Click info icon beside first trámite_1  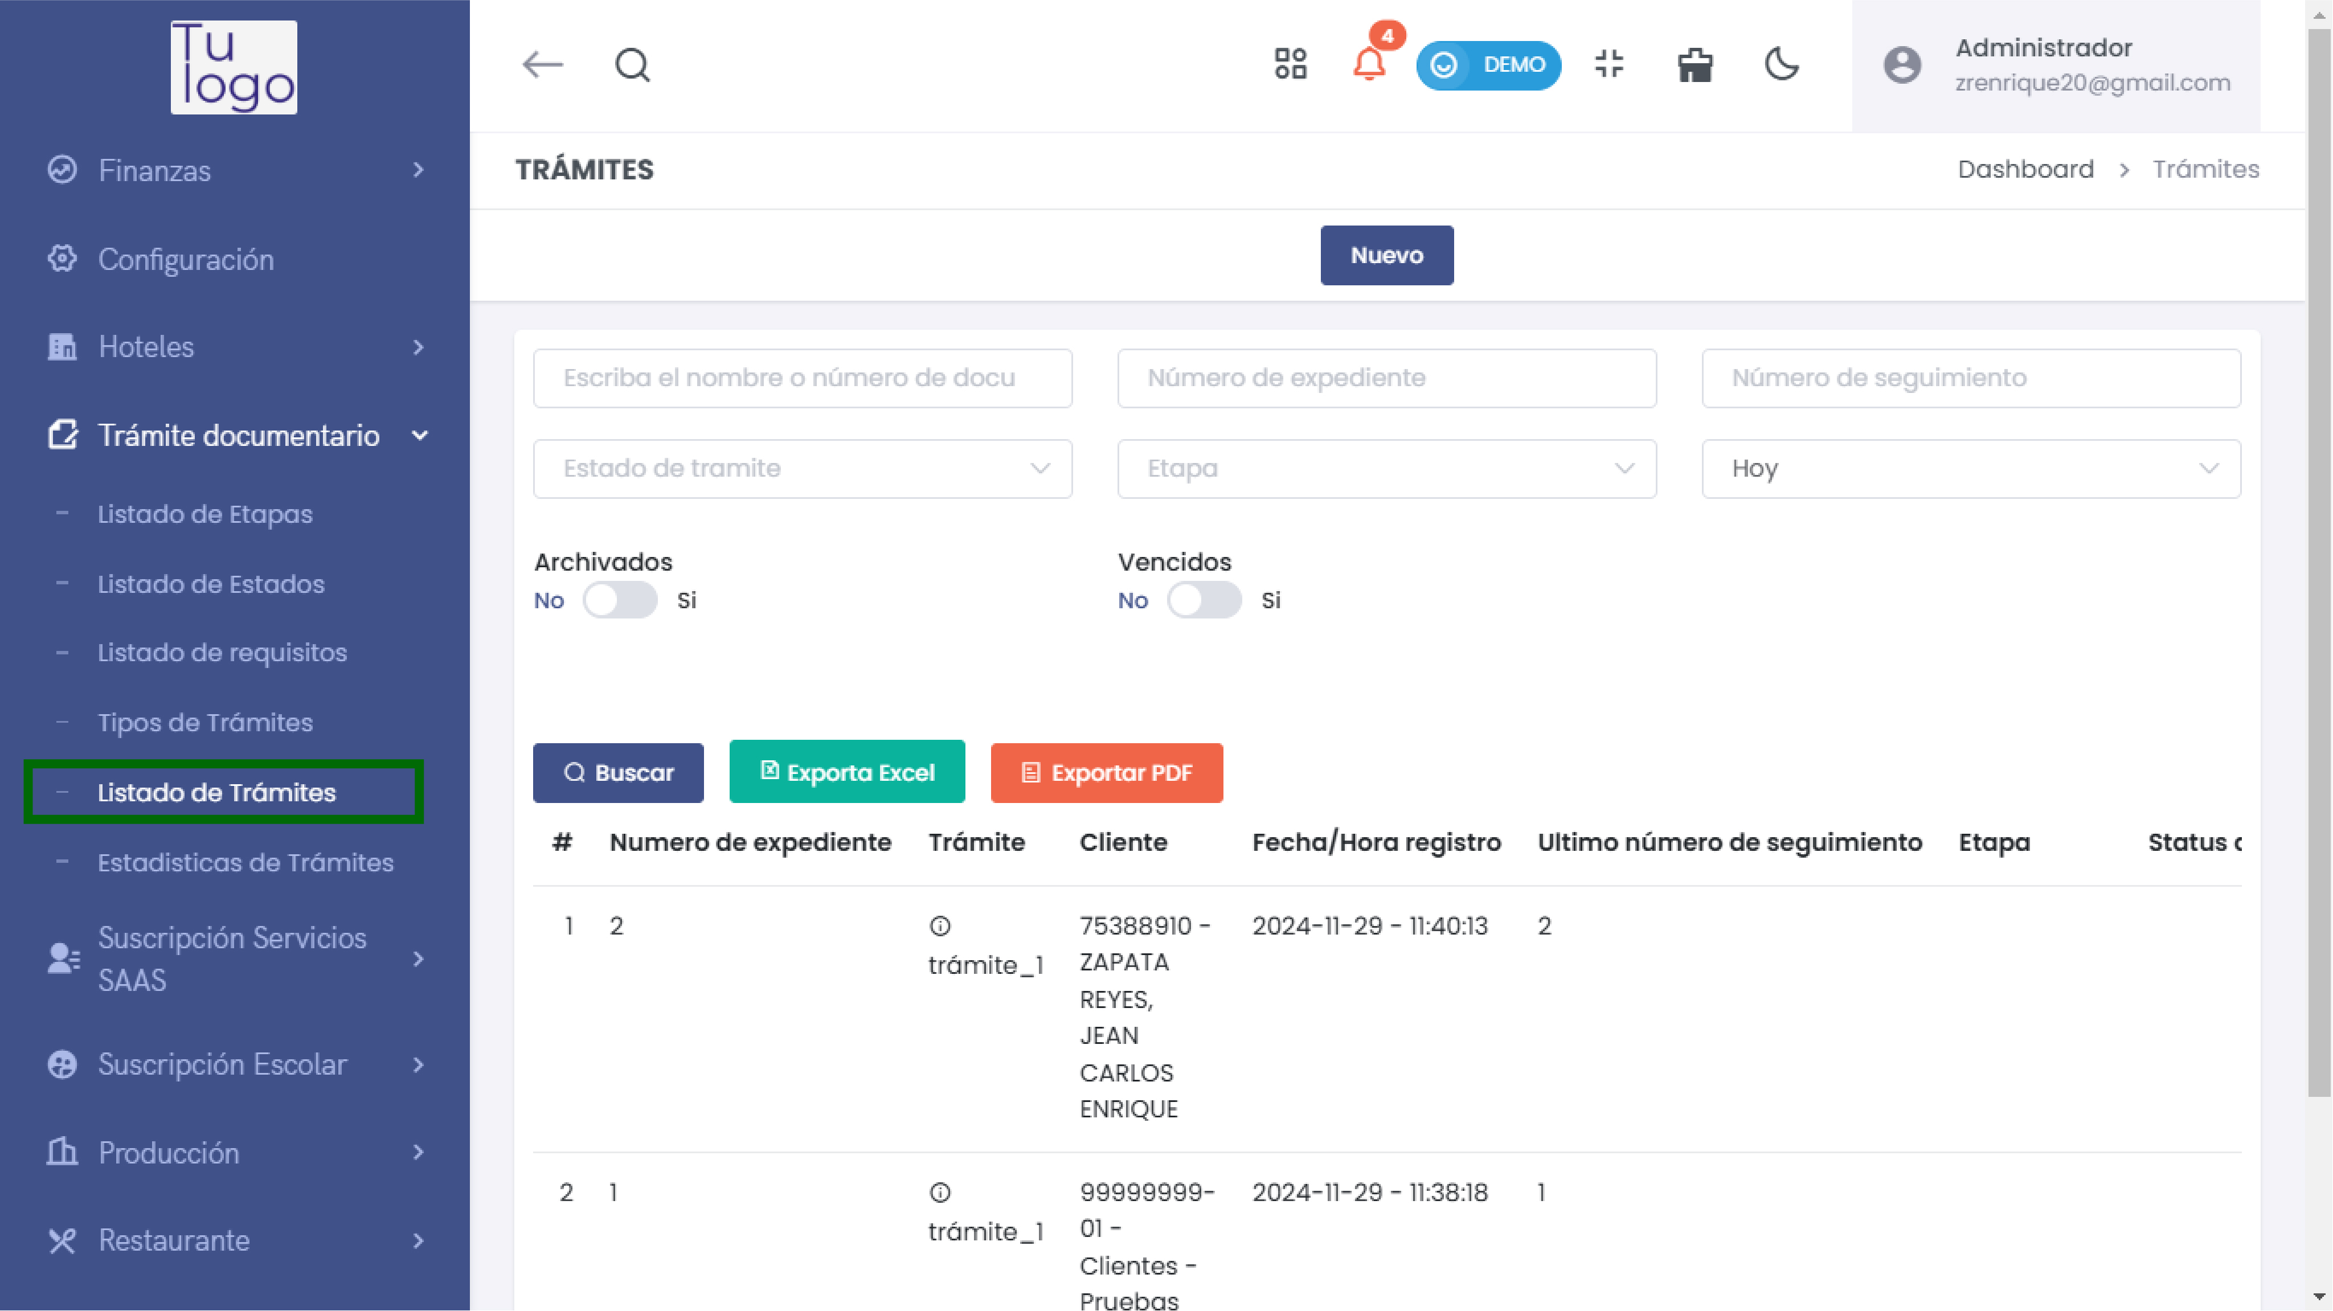click(x=940, y=926)
